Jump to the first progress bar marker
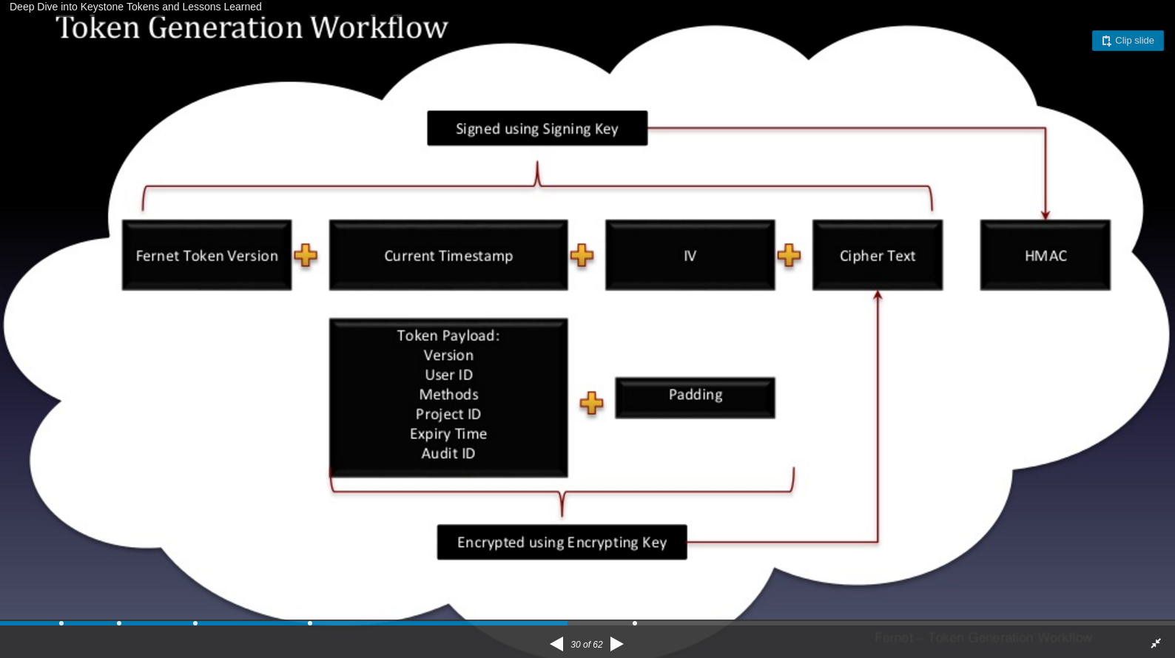The width and height of the screenshot is (1175, 658). click(61, 623)
